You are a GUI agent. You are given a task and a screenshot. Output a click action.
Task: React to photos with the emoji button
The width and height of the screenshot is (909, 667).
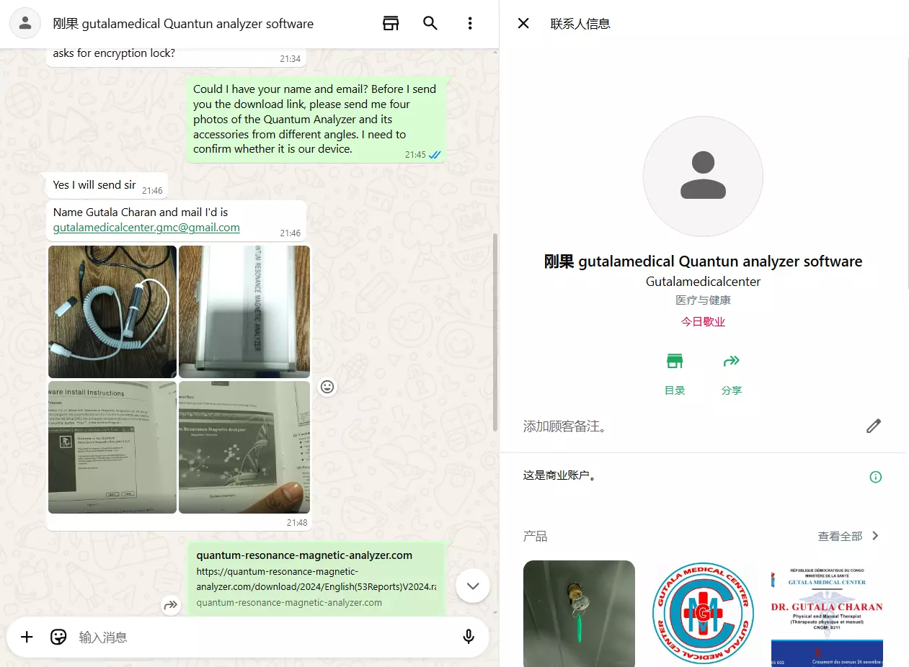pos(327,387)
